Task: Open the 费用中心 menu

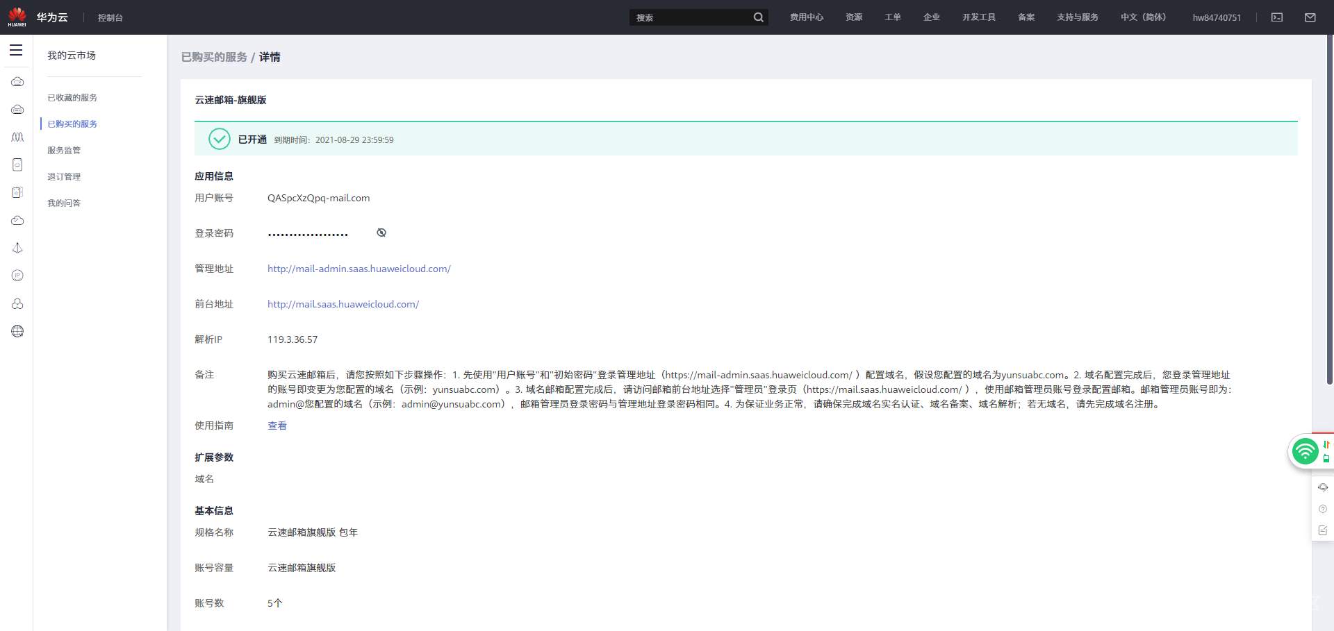Action: point(807,17)
